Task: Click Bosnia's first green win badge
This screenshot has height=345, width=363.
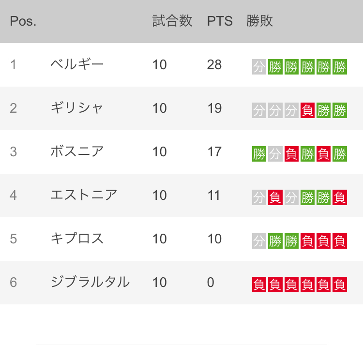Action: click(259, 154)
